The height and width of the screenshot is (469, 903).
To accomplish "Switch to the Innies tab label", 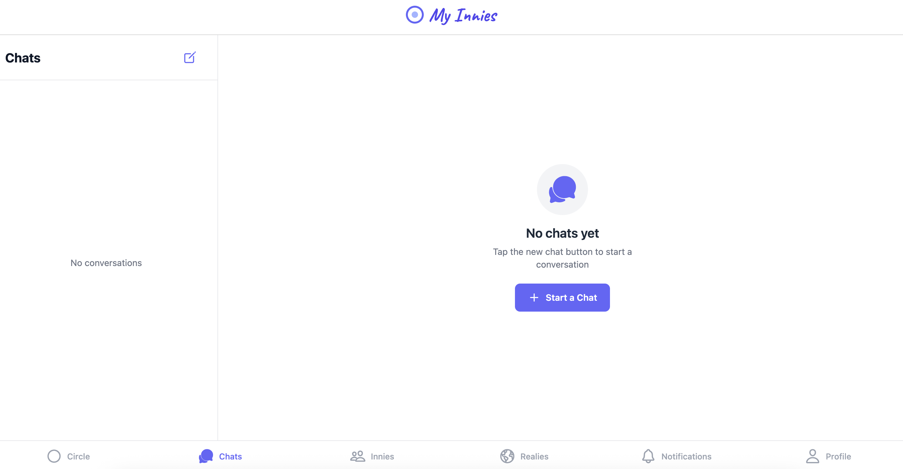I will (382, 456).
